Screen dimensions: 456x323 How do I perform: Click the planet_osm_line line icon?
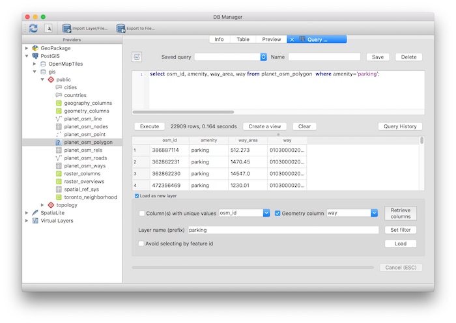click(59, 119)
